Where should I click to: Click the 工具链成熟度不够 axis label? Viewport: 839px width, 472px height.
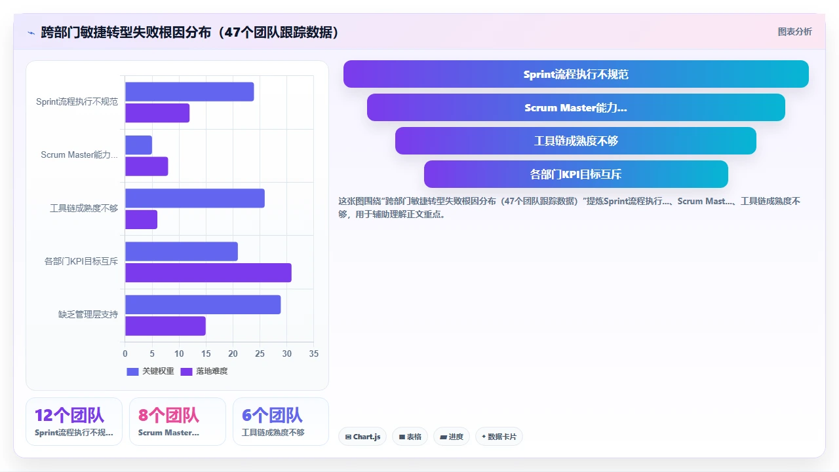(84, 208)
